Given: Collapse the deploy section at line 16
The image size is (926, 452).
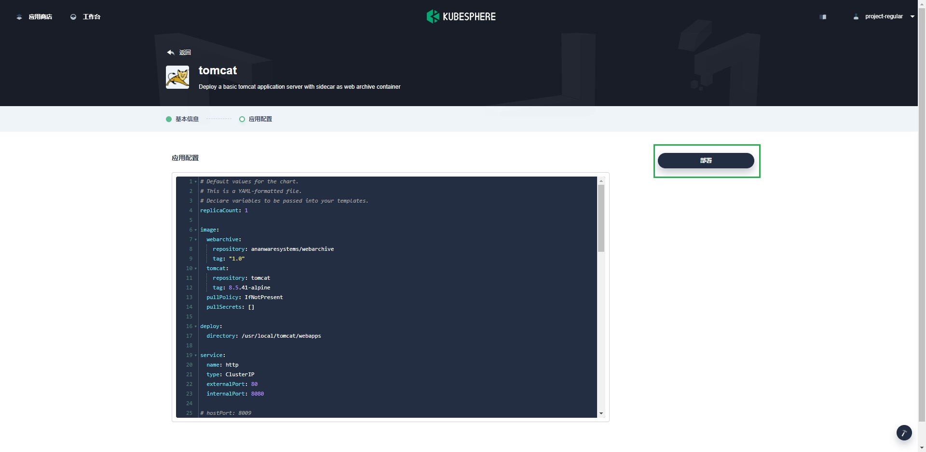Looking at the screenshot, I should pos(195,327).
